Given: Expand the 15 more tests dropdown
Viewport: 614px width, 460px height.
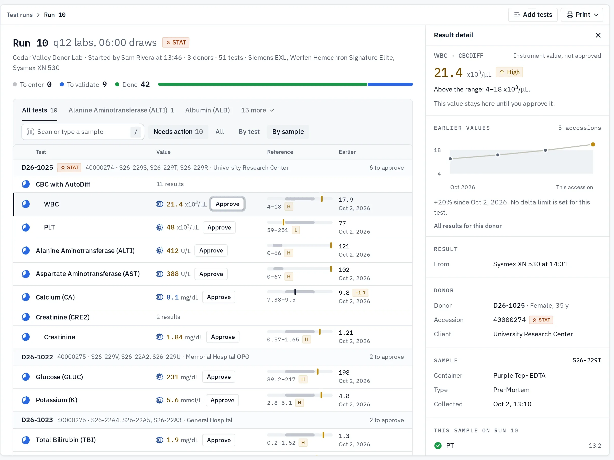Looking at the screenshot, I should [257, 110].
